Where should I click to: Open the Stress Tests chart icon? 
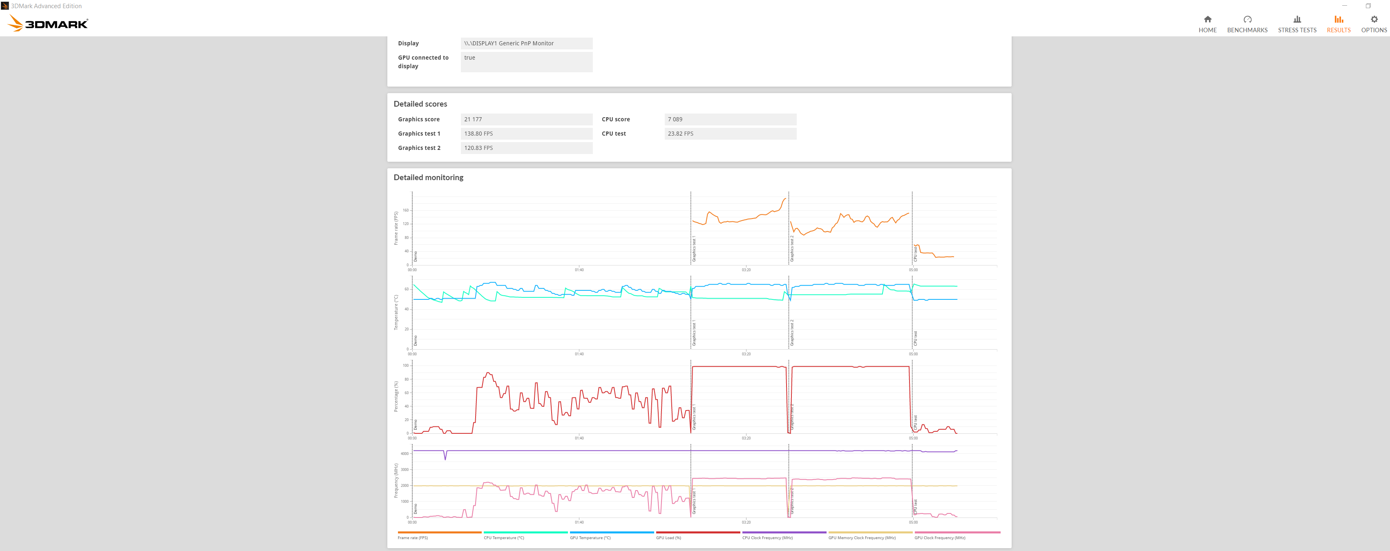1297,20
